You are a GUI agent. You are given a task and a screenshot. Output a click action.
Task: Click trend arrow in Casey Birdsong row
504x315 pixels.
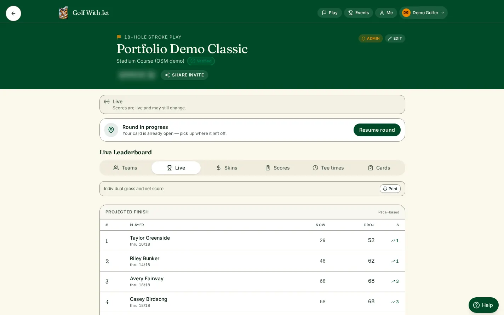[x=393, y=302]
